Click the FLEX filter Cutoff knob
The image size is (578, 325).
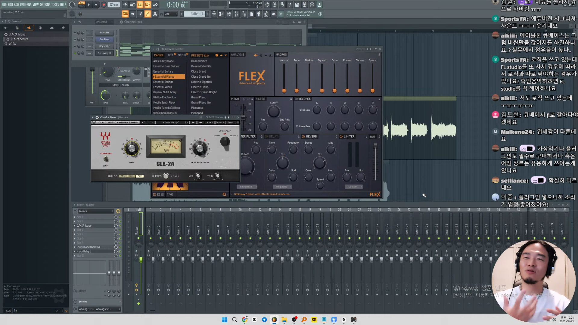(274, 112)
